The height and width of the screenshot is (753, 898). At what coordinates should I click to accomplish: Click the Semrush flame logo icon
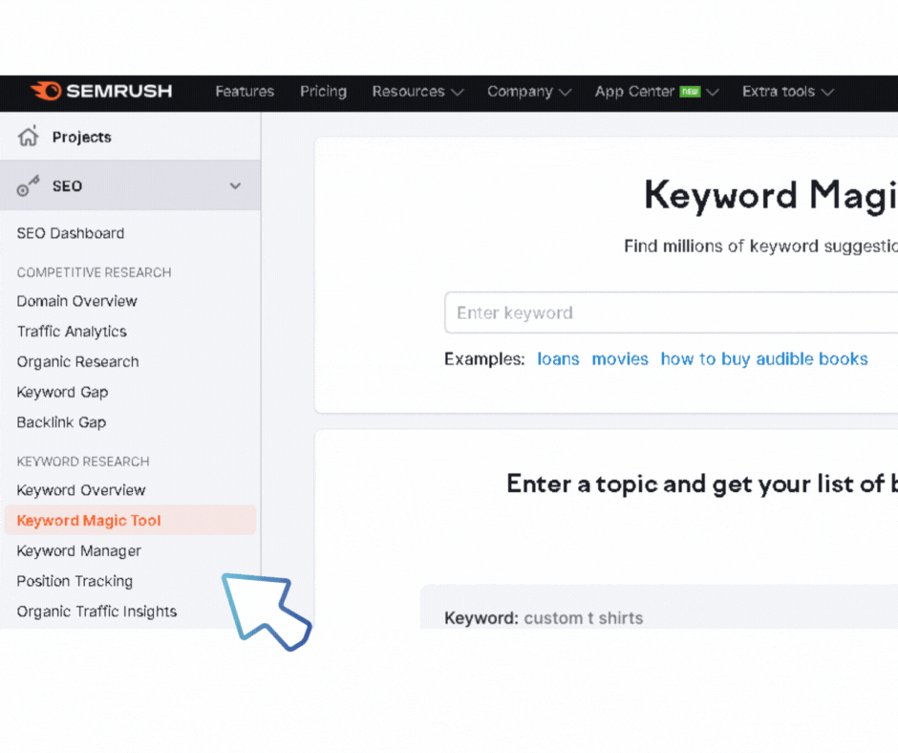point(46,91)
